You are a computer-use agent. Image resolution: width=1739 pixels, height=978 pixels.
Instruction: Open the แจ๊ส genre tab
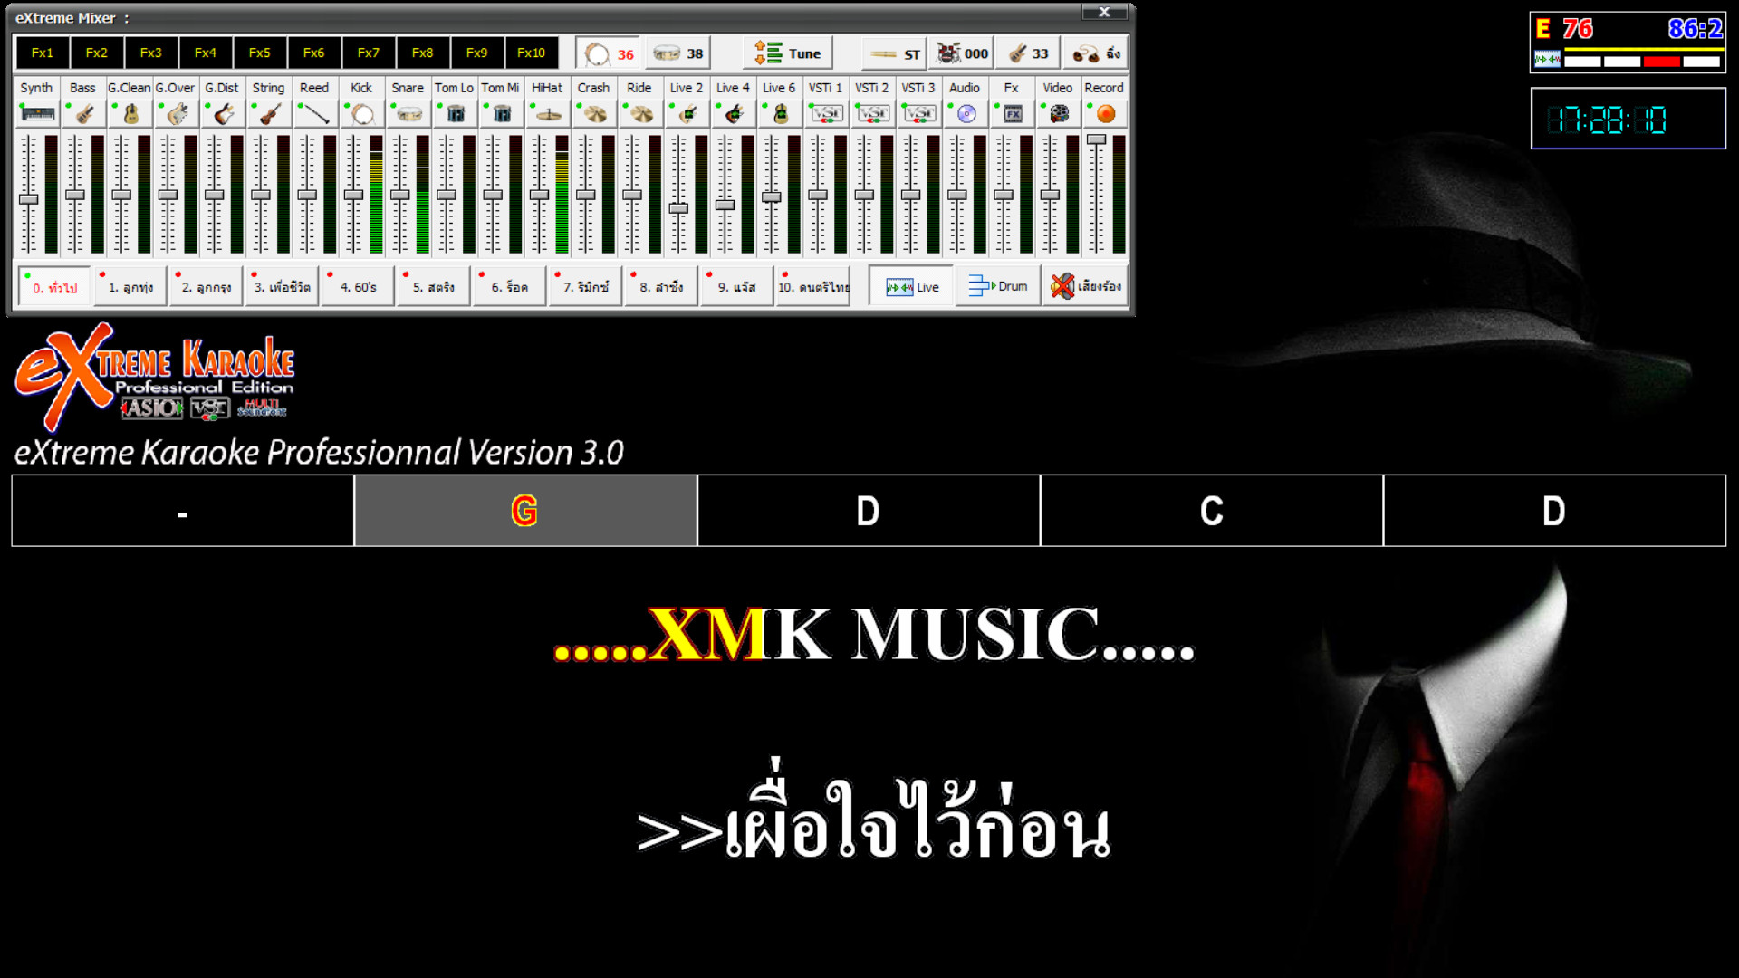tap(735, 286)
